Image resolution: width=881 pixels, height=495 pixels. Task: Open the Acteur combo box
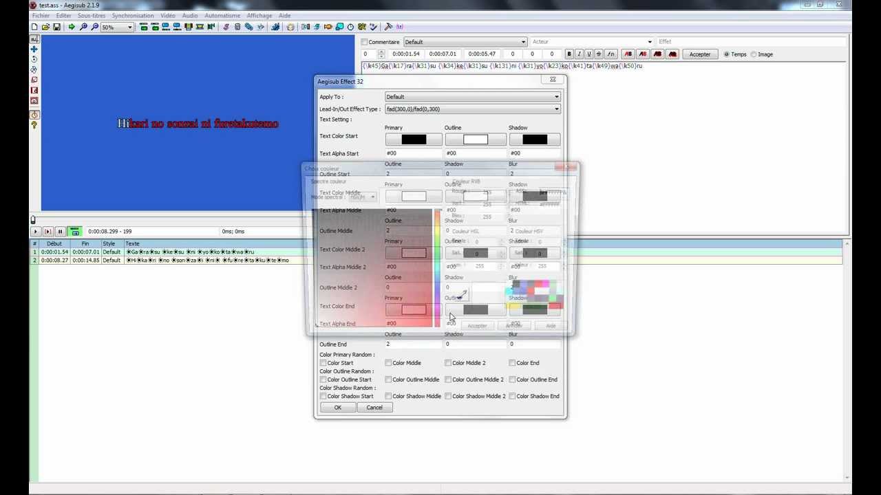click(x=591, y=42)
